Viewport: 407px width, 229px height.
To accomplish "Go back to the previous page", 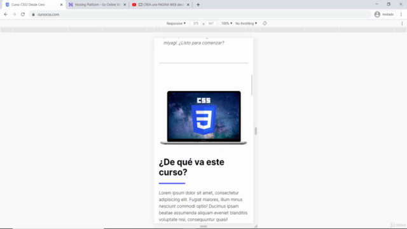I will tap(6, 15).
